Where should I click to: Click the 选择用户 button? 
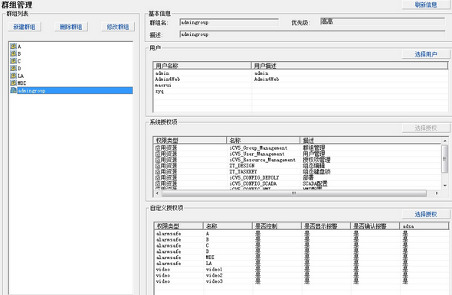click(426, 54)
